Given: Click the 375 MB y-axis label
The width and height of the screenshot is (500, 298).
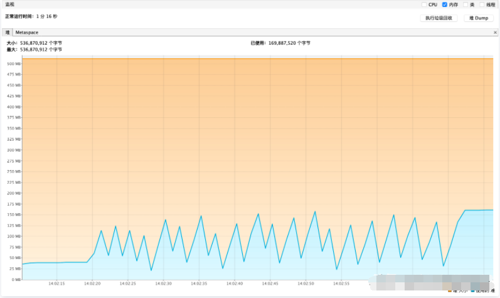Looking at the screenshot, I should [14, 117].
